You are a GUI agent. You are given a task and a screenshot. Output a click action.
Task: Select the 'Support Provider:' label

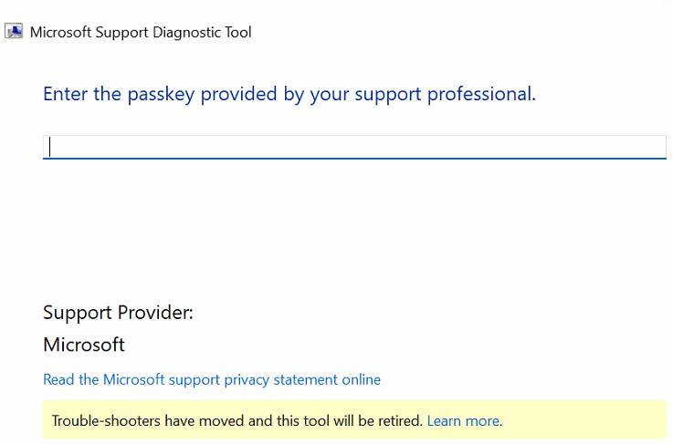tap(118, 313)
